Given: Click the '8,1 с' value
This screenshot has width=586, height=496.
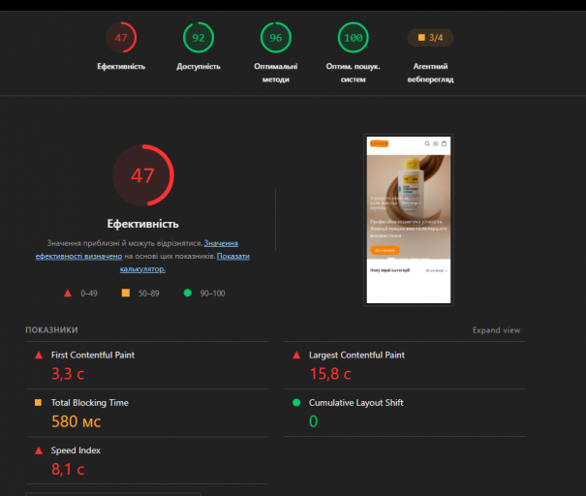Looking at the screenshot, I should coord(68,469).
